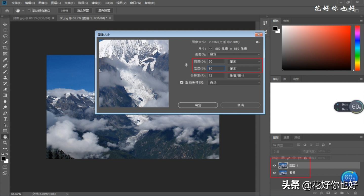Open the resolution unit (像素/英寸) dropdown
Image resolution: width=364 pixels, height=196 pixels.
244,76
